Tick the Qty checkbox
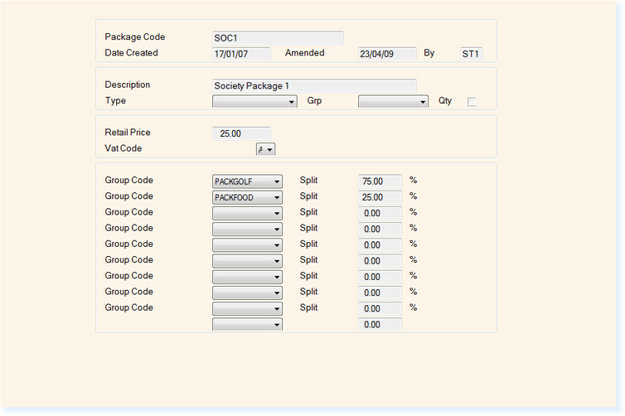This screenshot has height=416, width=625. (472, 102)
